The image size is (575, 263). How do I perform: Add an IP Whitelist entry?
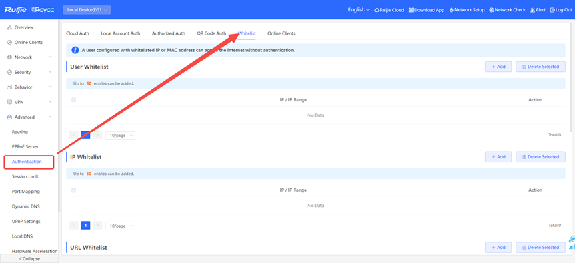coord(498,156)
